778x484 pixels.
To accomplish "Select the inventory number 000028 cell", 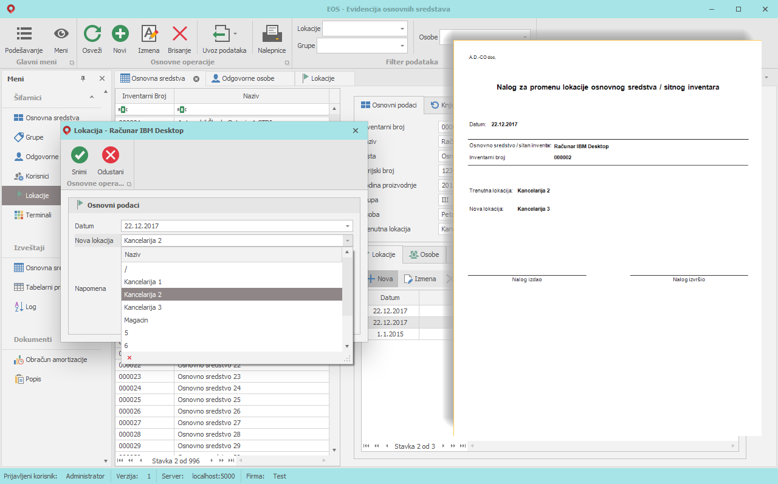I will [x=145, y=434].
